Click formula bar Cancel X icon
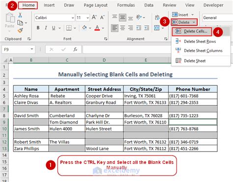This screenshot has width=233, height=182. tap(52, 50)
